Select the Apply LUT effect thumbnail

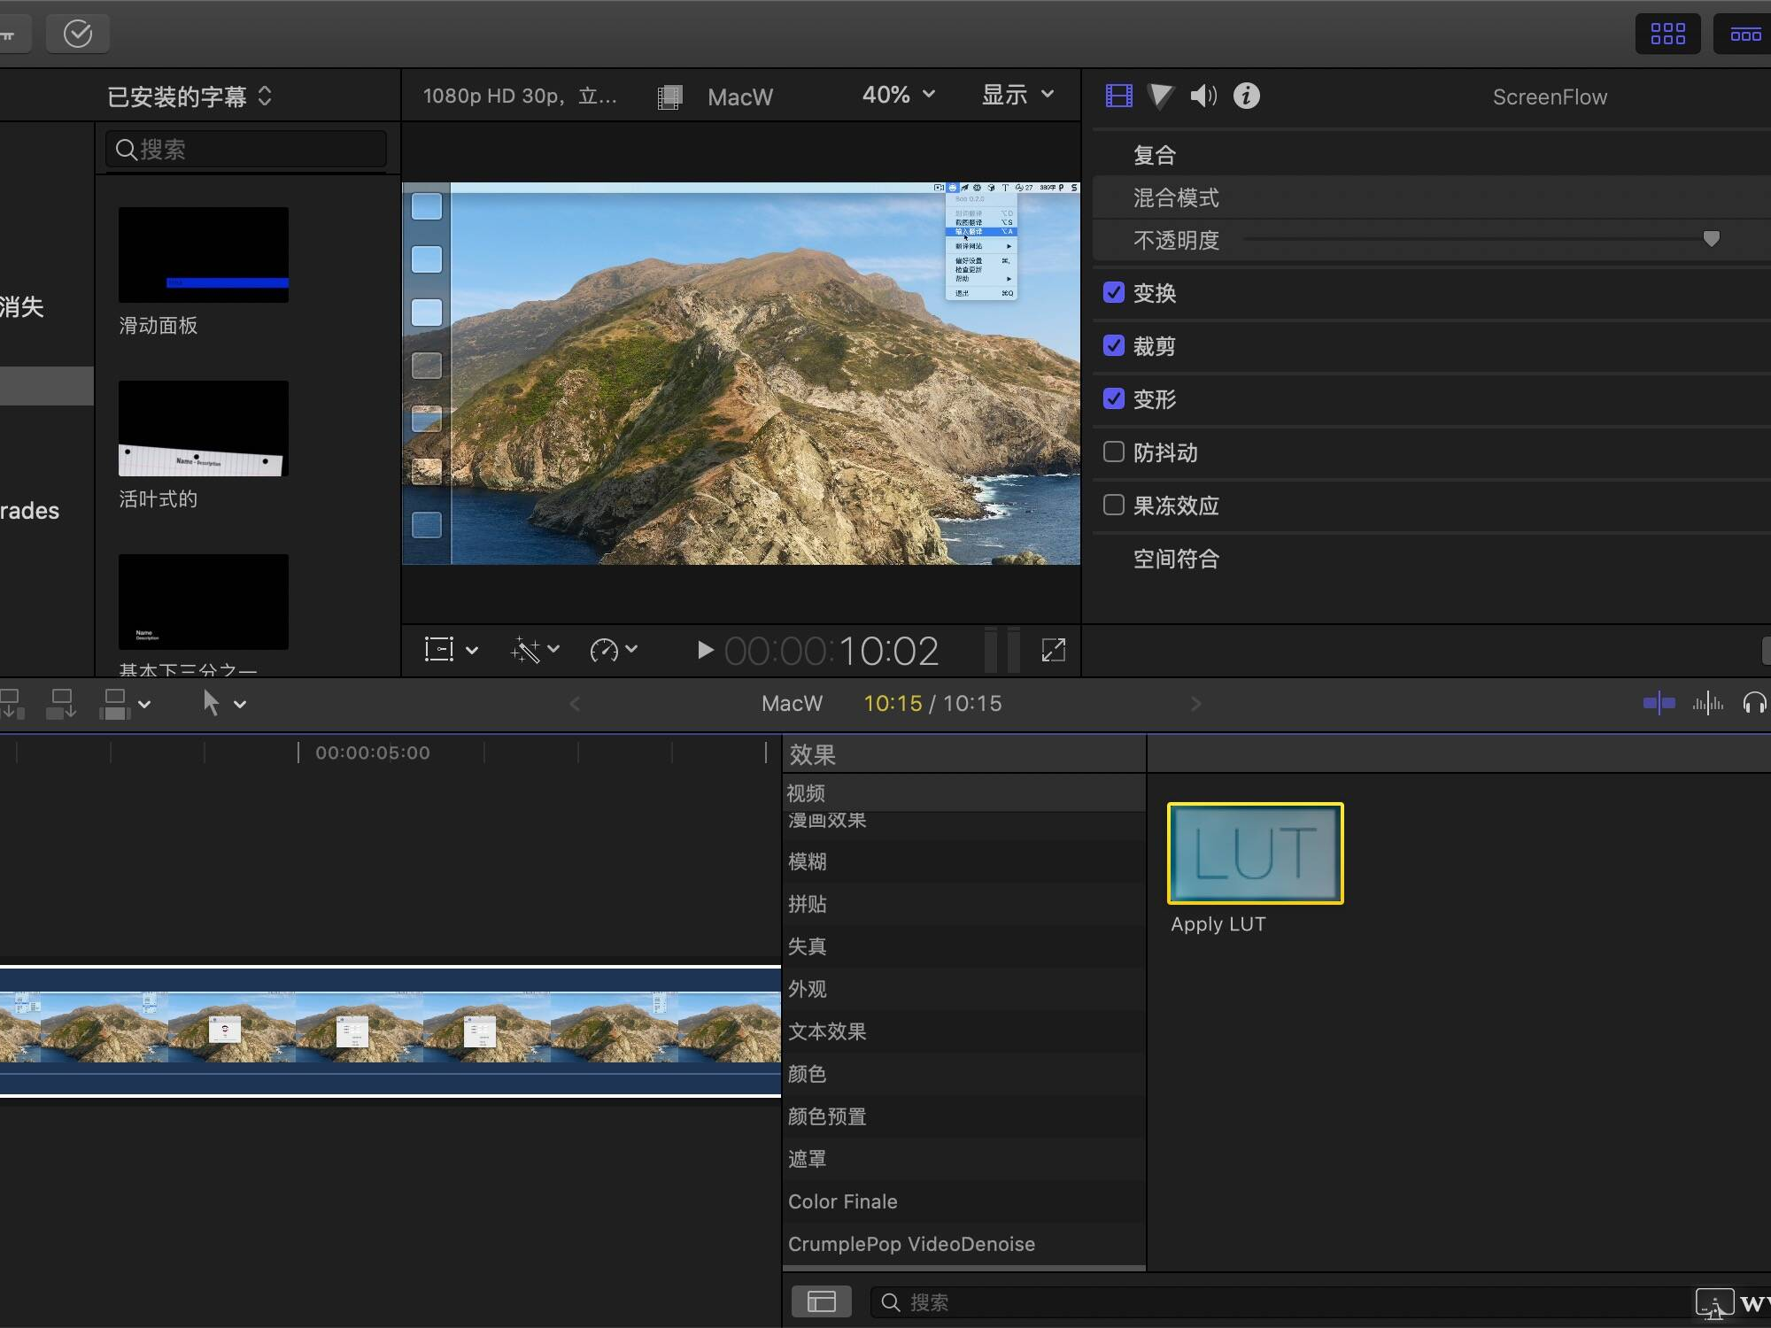click(x=1254, y=853)
